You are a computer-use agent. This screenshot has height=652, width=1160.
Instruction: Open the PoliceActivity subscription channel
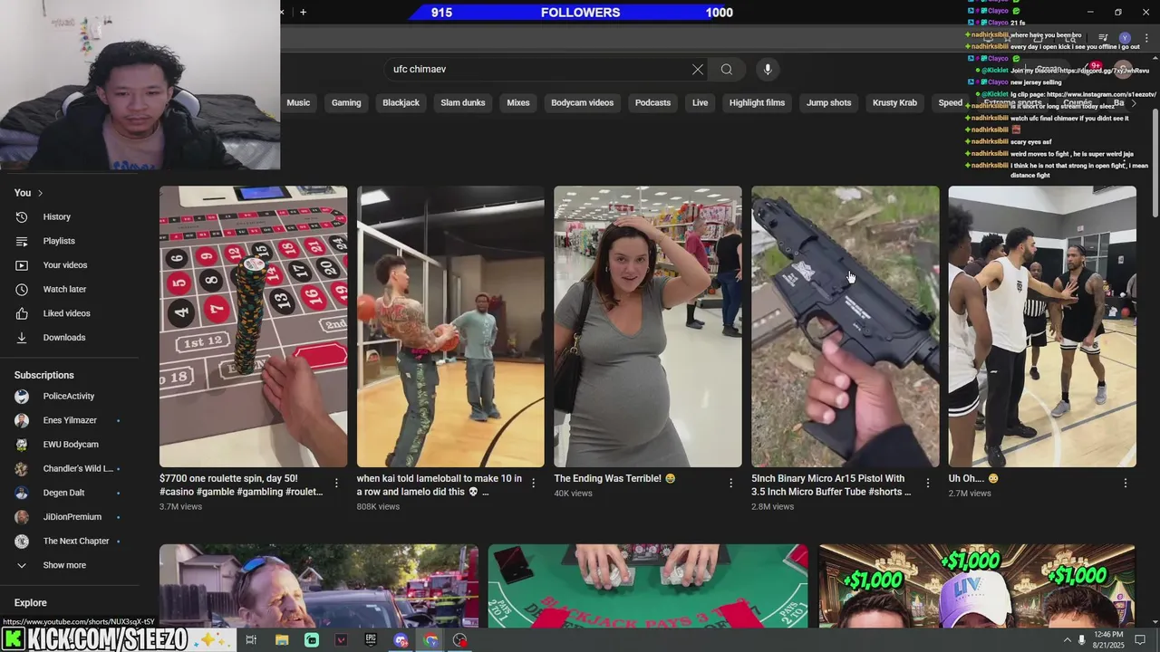point(70,397)
